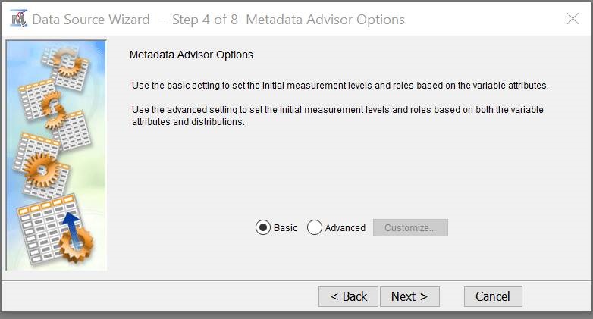Click the topmost gear in the wizard illustration

click(70, 62)
